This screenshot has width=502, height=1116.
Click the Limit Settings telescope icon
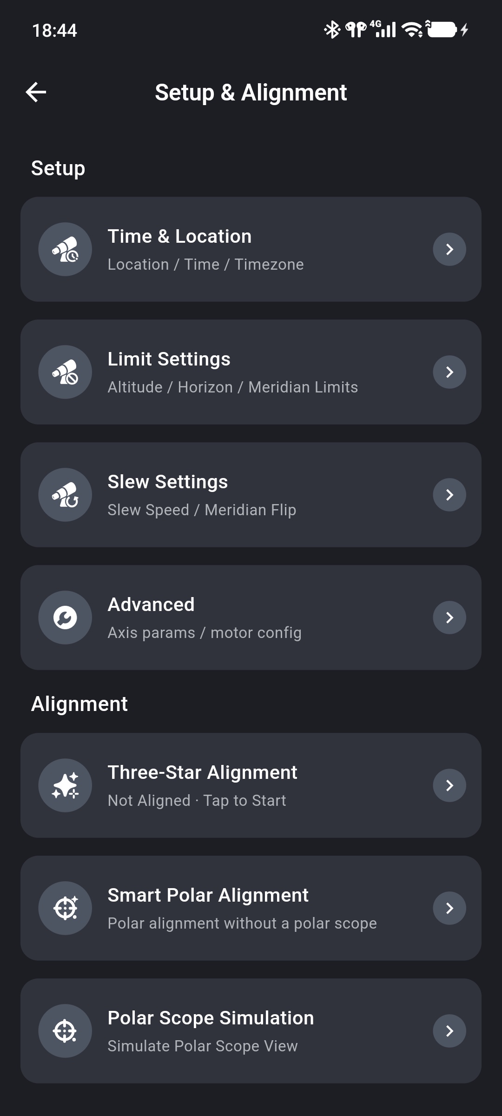coord(65,372)
